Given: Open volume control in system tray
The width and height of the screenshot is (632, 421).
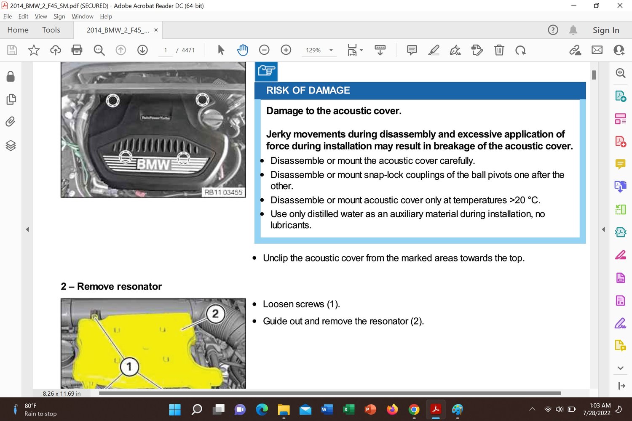Looking at the screenshot, I should 560,409.
